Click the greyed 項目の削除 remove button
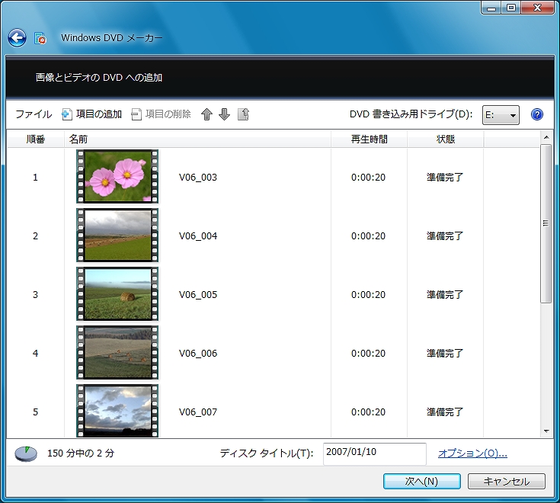This screenshot has width=560, height=503. [x=161, y=114]
